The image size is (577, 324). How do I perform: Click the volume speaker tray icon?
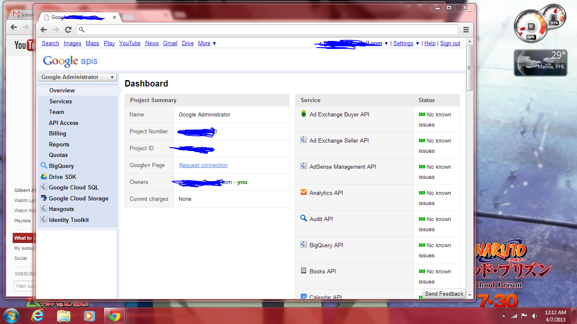(x=534, y=316)
